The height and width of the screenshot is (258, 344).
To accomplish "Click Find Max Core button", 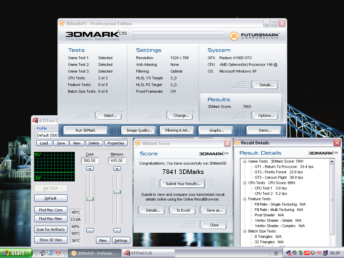I will 51,210.
